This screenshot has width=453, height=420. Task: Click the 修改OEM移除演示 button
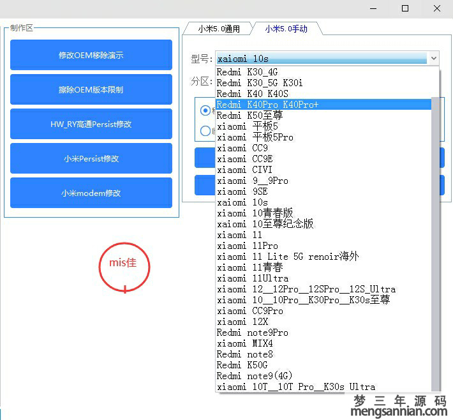point(91,55)
